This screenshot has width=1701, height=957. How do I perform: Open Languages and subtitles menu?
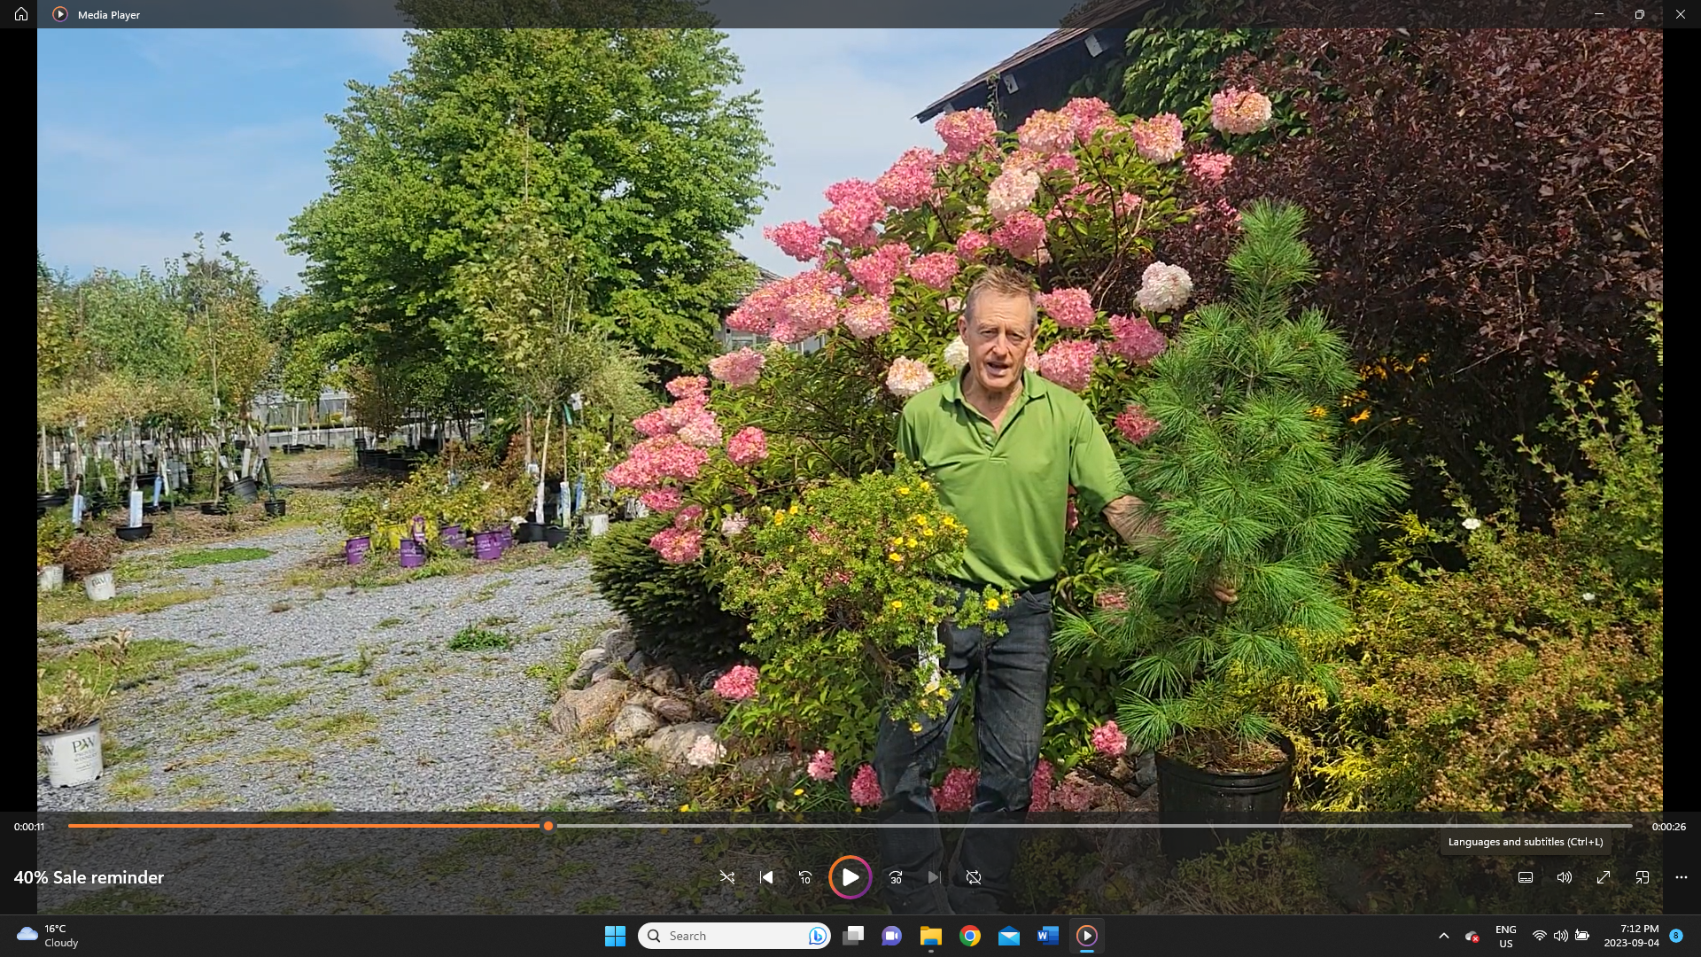coord(1526,877)
